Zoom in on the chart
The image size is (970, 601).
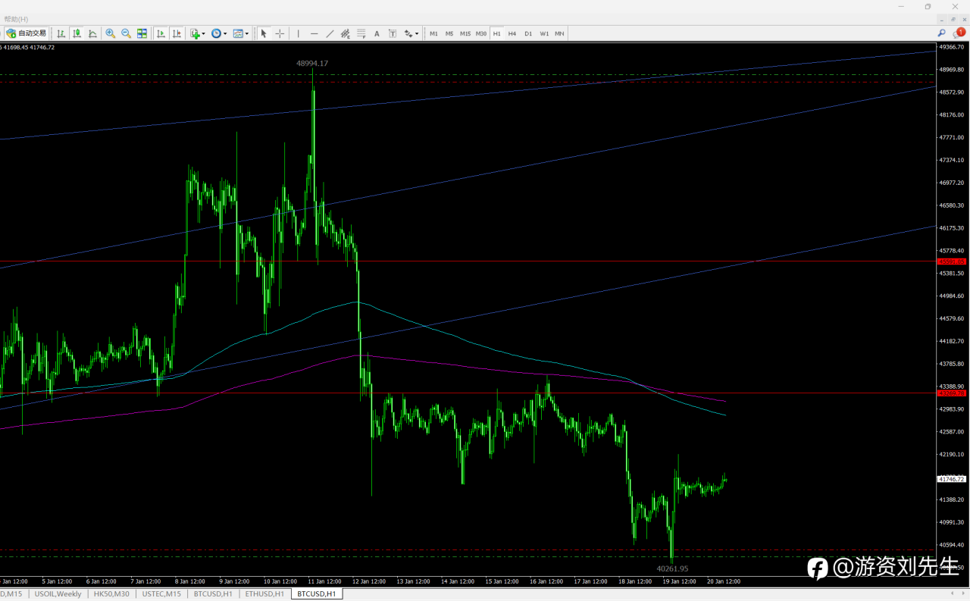pyautogui.click(x=111, y=33)
